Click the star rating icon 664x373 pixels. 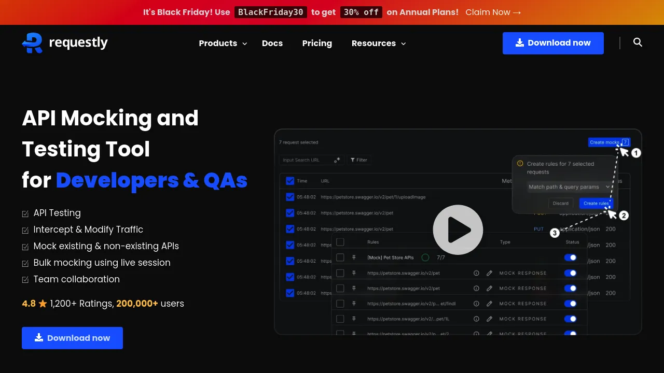43,304
